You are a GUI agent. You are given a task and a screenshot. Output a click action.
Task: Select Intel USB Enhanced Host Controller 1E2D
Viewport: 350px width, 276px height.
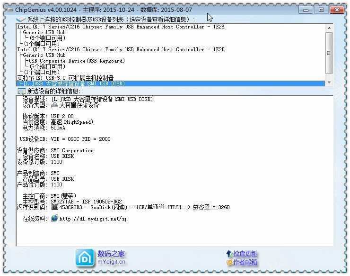pyautogui.click(x=121, y=50)
